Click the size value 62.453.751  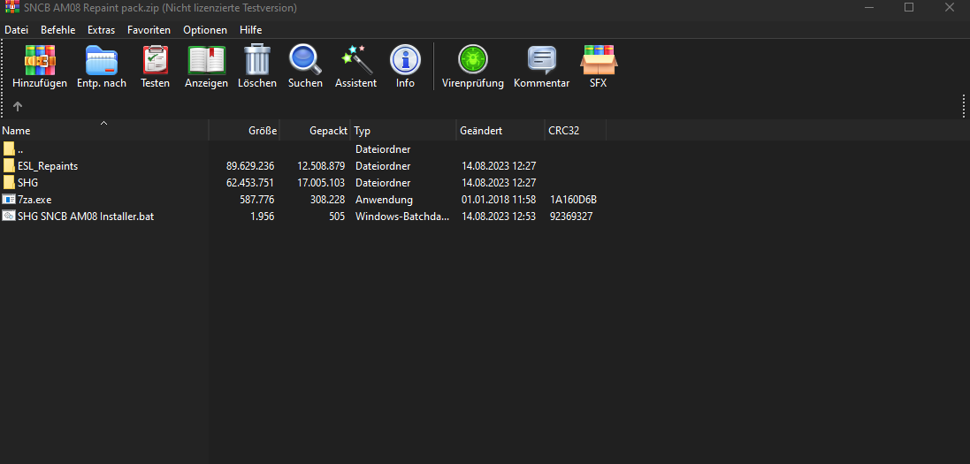250,182
